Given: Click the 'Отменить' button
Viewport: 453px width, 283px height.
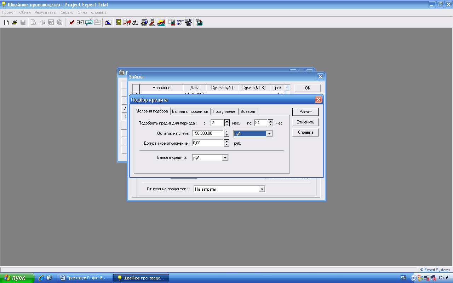Looking at the screenshot, I should point(305,122).
